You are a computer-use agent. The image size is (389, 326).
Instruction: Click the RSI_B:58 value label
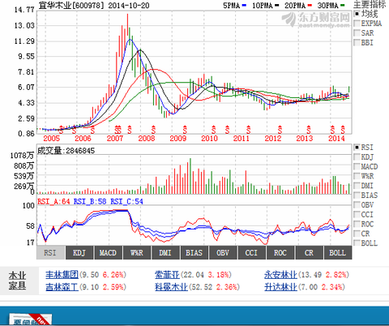(x=90, y=202)
